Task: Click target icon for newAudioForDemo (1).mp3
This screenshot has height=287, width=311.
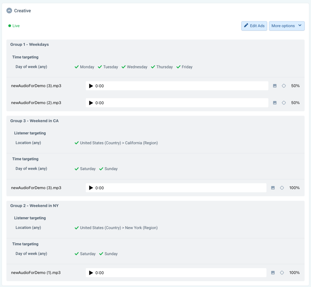Action: 282,273
